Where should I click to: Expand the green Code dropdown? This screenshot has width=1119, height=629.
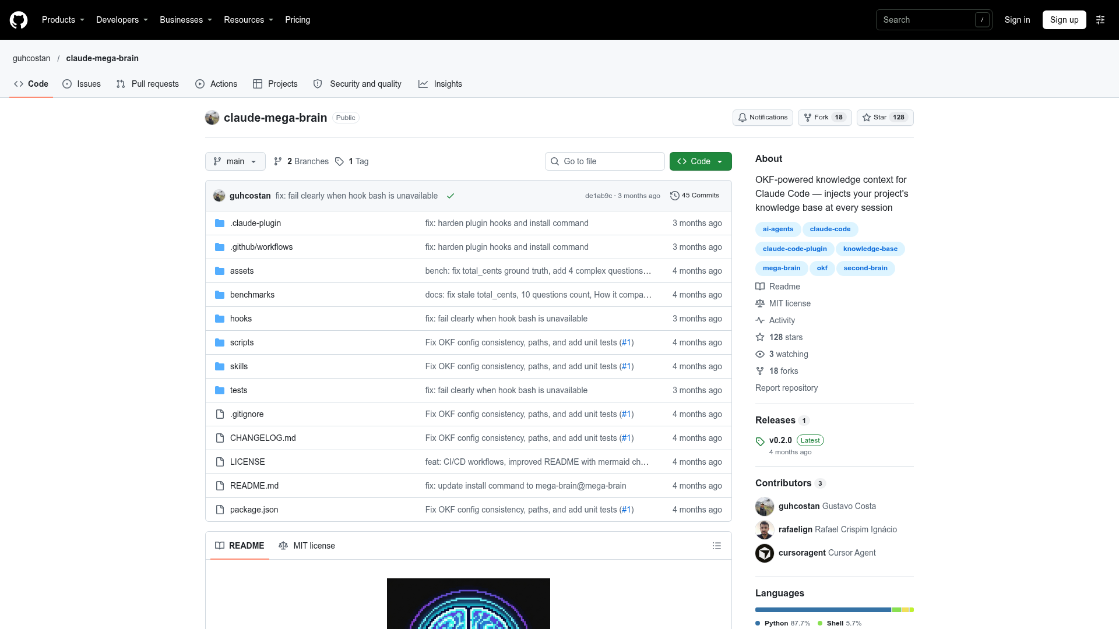click(701, 161)
